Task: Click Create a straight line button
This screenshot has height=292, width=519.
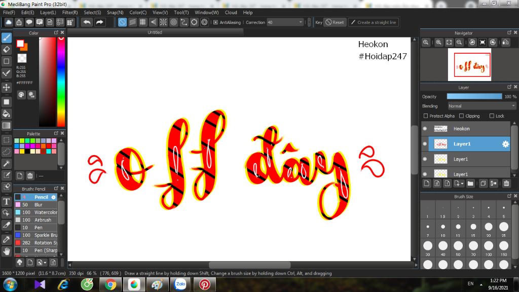Action: [374, 22]
